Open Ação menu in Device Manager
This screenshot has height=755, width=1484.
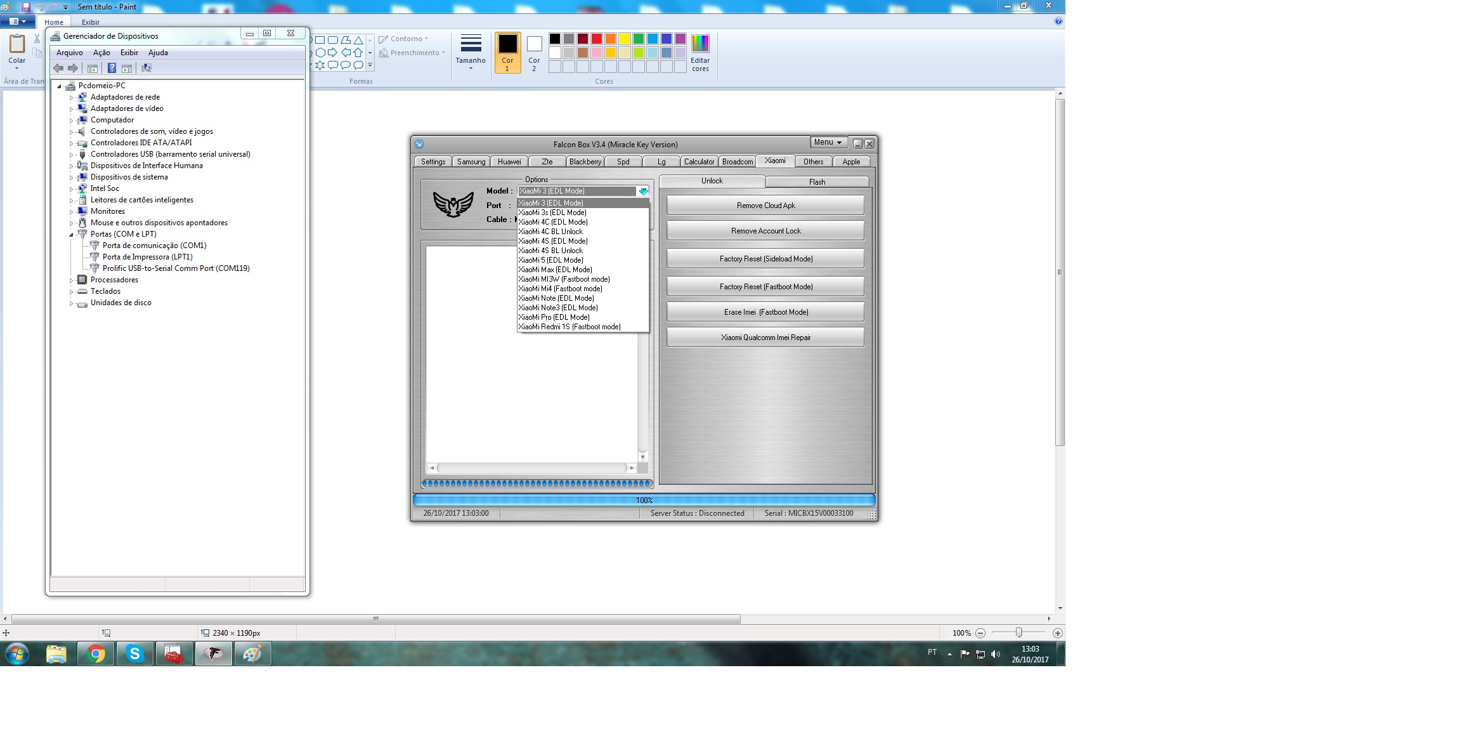101,53
